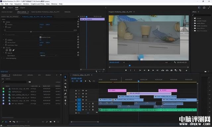Open the Markers menu
212x127 pixels.
click(26, 4)
